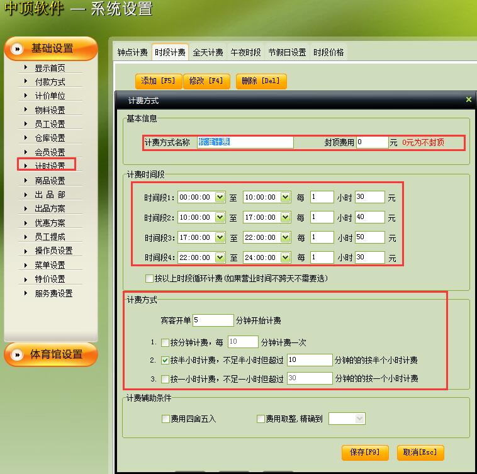Click 时间段1 price field showing 30
Viewport: 477px width, 474px height.
coord(370,197)
